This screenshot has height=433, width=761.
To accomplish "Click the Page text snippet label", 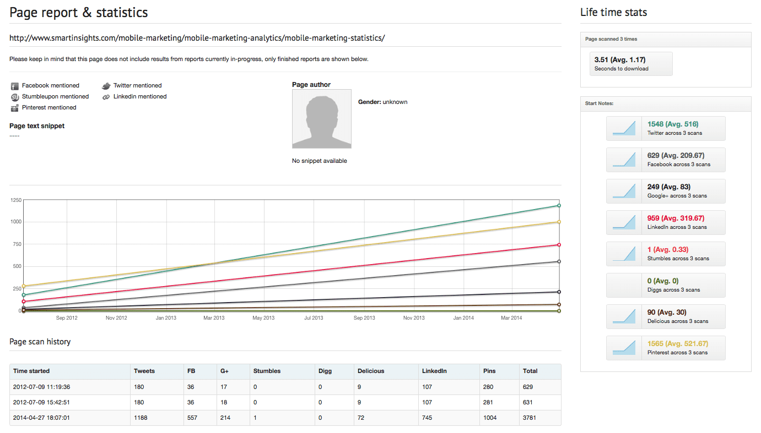I will (x=37, y=126).
